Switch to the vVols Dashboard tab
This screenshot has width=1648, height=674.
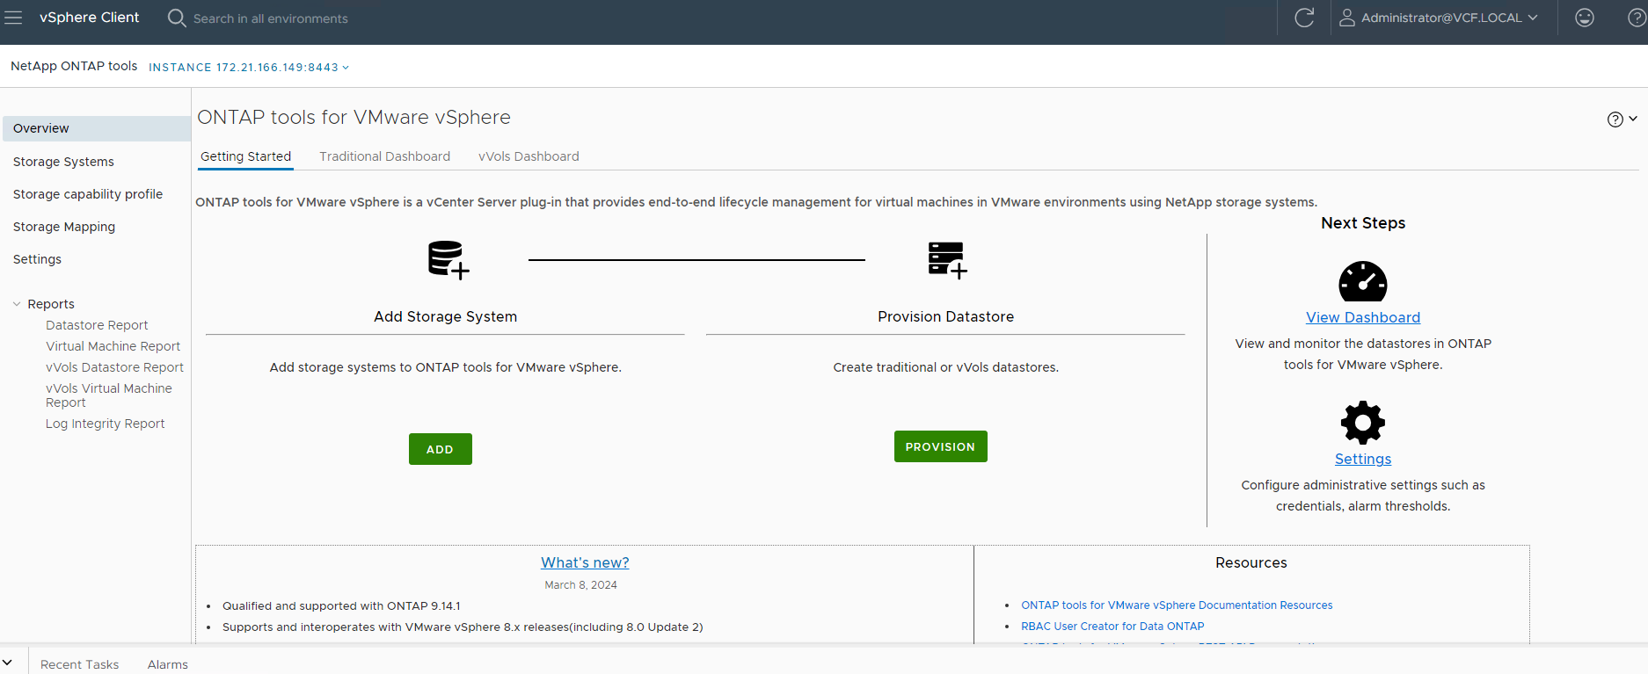point(529,156)
